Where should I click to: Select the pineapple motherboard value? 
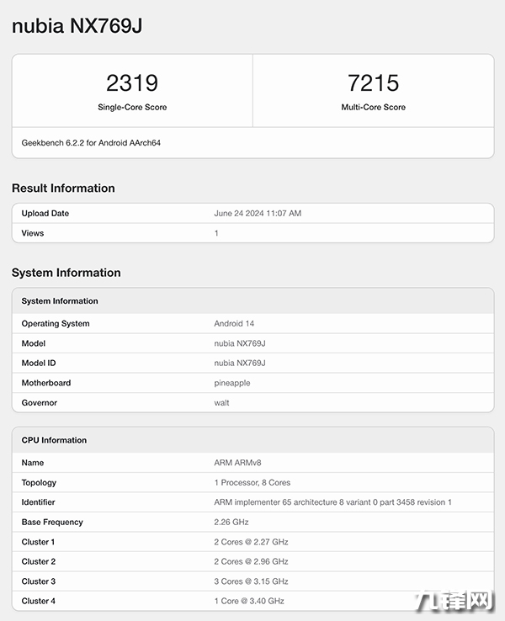click(x=232, y=383)
